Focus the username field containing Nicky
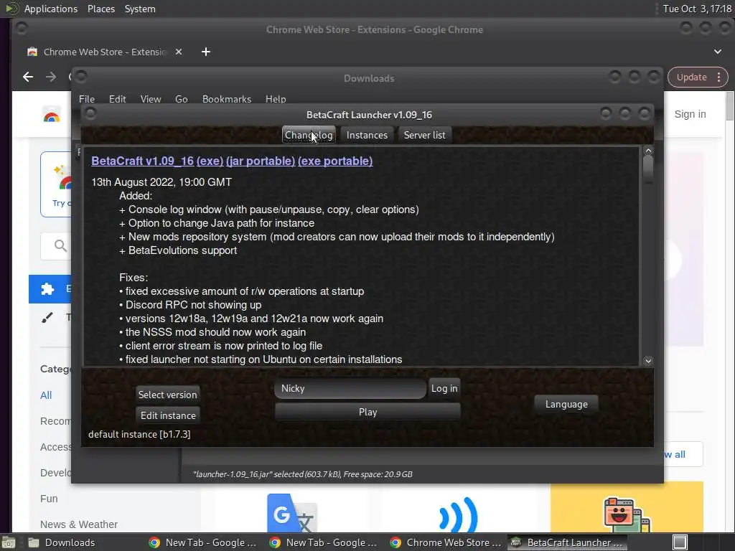This screenshot has height=551, width=735. (x=350, y=388)
